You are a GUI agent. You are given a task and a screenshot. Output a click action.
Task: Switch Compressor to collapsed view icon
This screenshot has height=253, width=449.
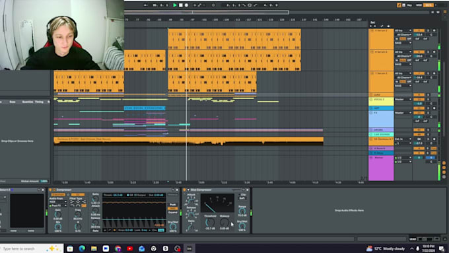[105, 230]
